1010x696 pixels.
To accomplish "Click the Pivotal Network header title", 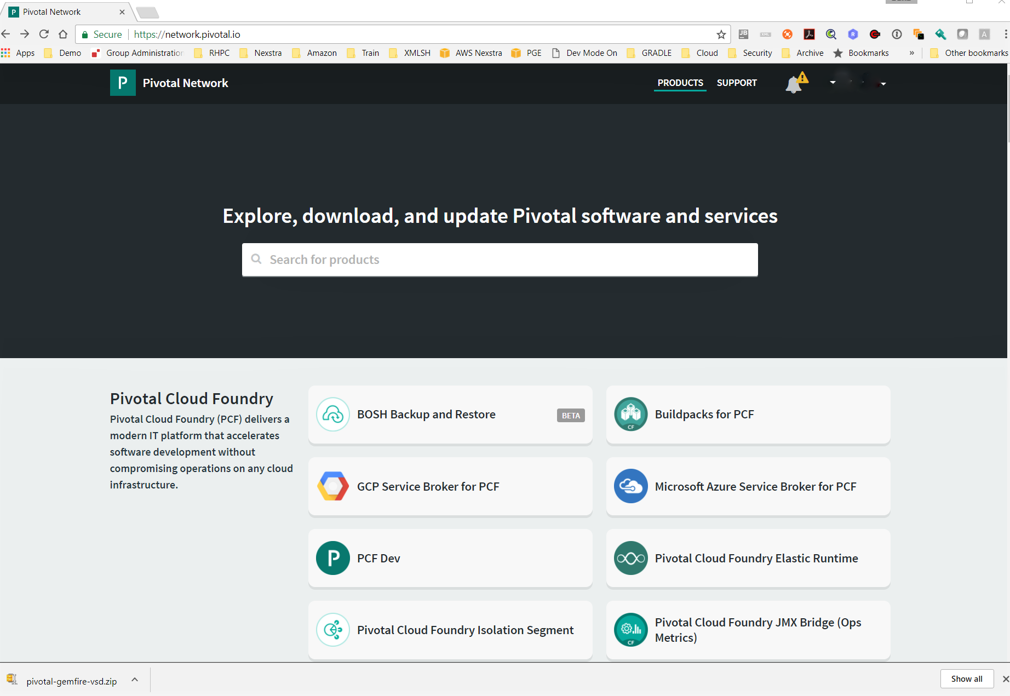I will (185, 83).
